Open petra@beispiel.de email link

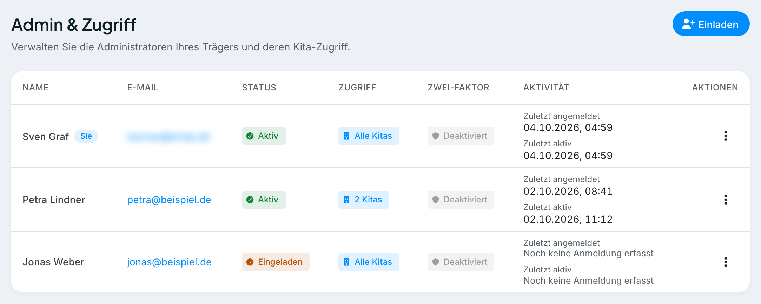[x=169, y=200]
